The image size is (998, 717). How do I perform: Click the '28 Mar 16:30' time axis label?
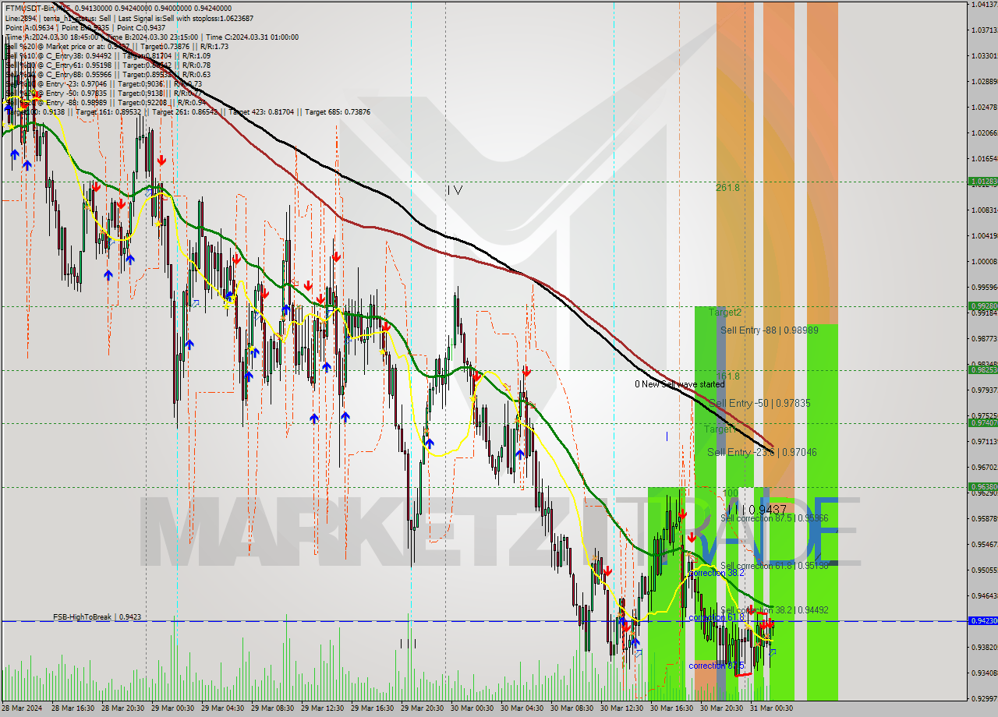tap(73, 708)
